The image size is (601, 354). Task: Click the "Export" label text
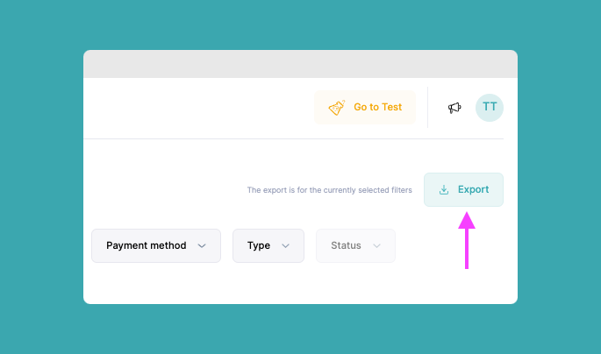point(473,189)
